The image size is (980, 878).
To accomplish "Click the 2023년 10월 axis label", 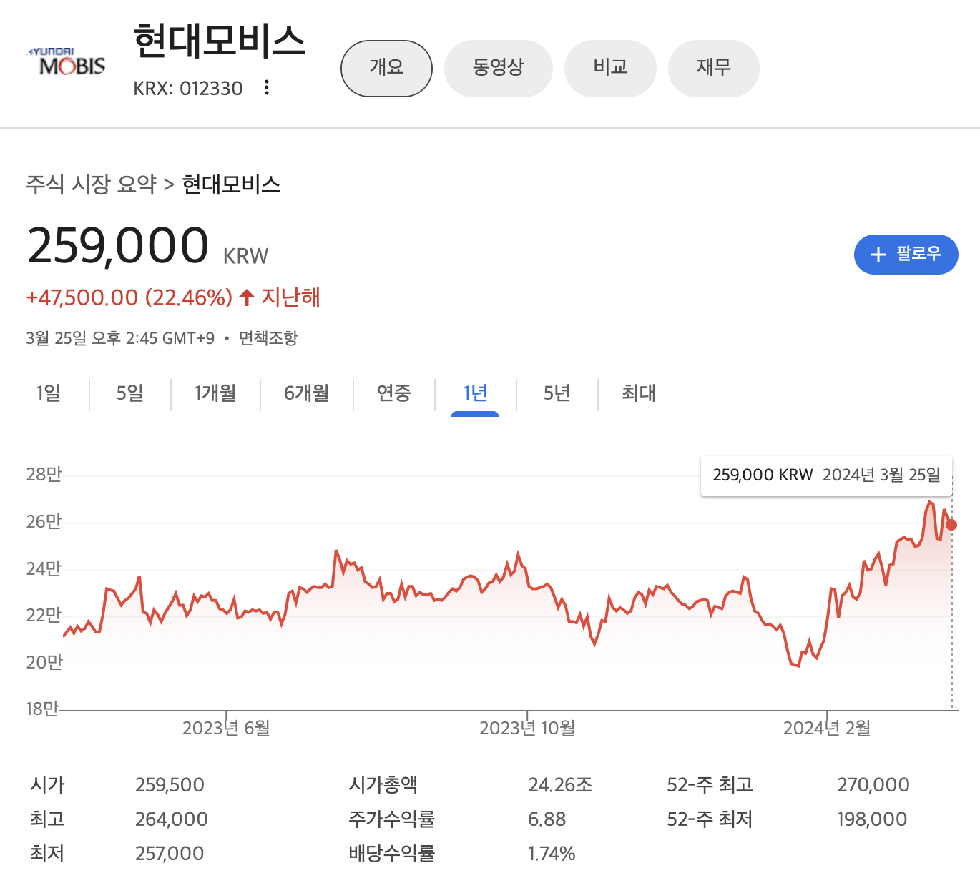I will [527, 729].
